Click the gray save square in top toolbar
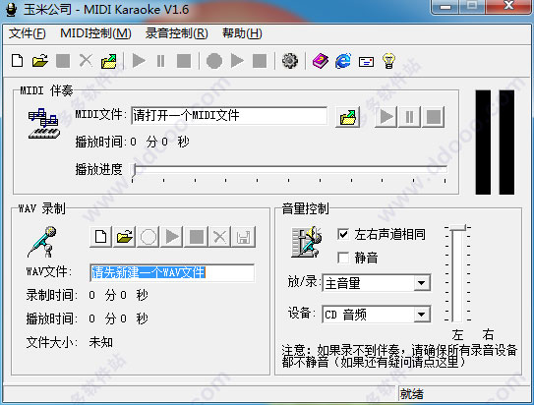534x405 pixels. coord(63,61)
